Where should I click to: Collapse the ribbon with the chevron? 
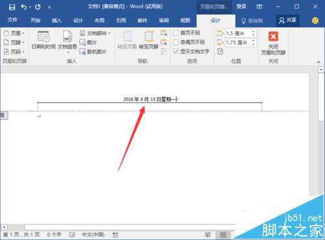pos(318,62)
